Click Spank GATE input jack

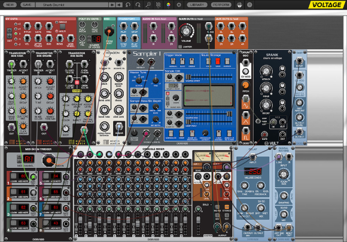tap(264, 134)
